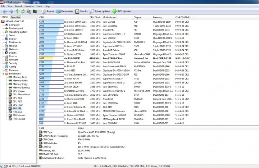Collapse the Benchmark tree node
This screenshot has height=168, width=259.
(3, 74)
